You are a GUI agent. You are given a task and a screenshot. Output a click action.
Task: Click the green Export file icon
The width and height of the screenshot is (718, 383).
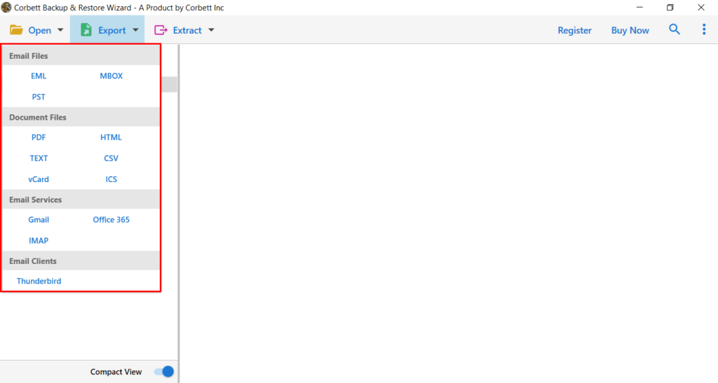[86, 30]
